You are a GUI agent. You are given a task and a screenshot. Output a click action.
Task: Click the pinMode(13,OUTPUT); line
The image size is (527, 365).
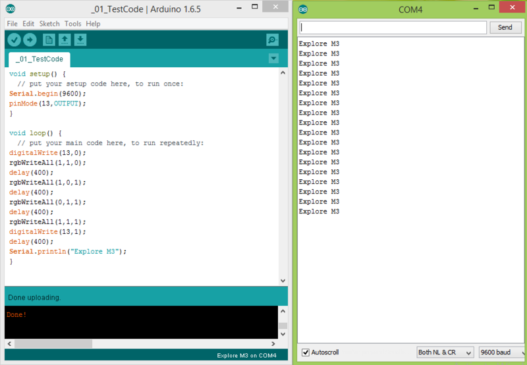click(47, 103)
